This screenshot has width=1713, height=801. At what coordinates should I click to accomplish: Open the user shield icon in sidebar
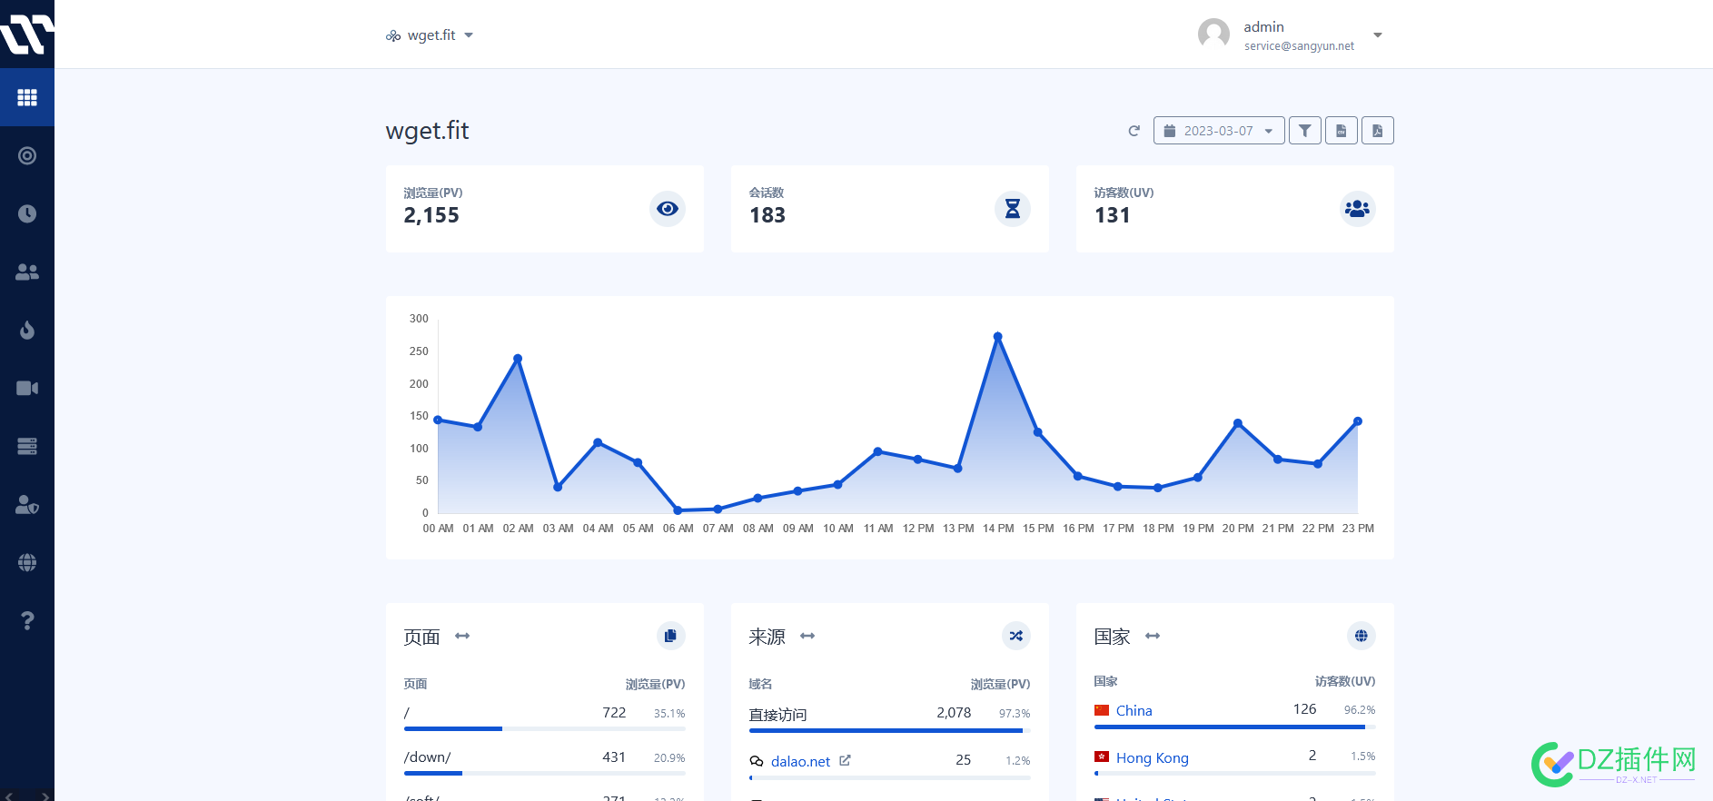pyautogui.click(x=27, y=504)
